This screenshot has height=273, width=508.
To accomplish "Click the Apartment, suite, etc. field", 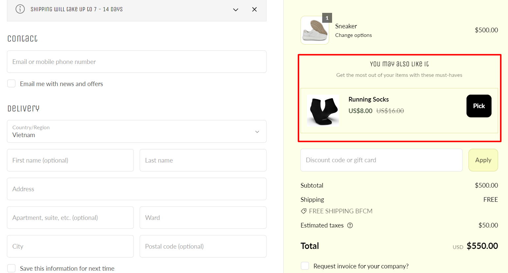I will pyautogui.click(x=70, y=218).
